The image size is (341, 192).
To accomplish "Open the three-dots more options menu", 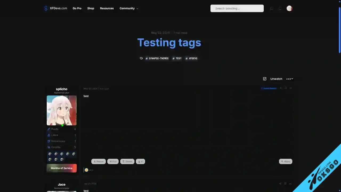I will pos(289,79).
